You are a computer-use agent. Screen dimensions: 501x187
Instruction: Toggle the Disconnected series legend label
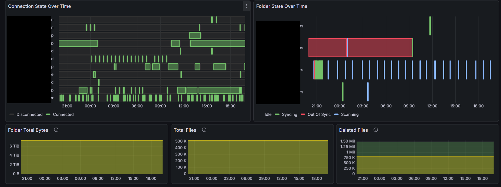pos(29,114)
